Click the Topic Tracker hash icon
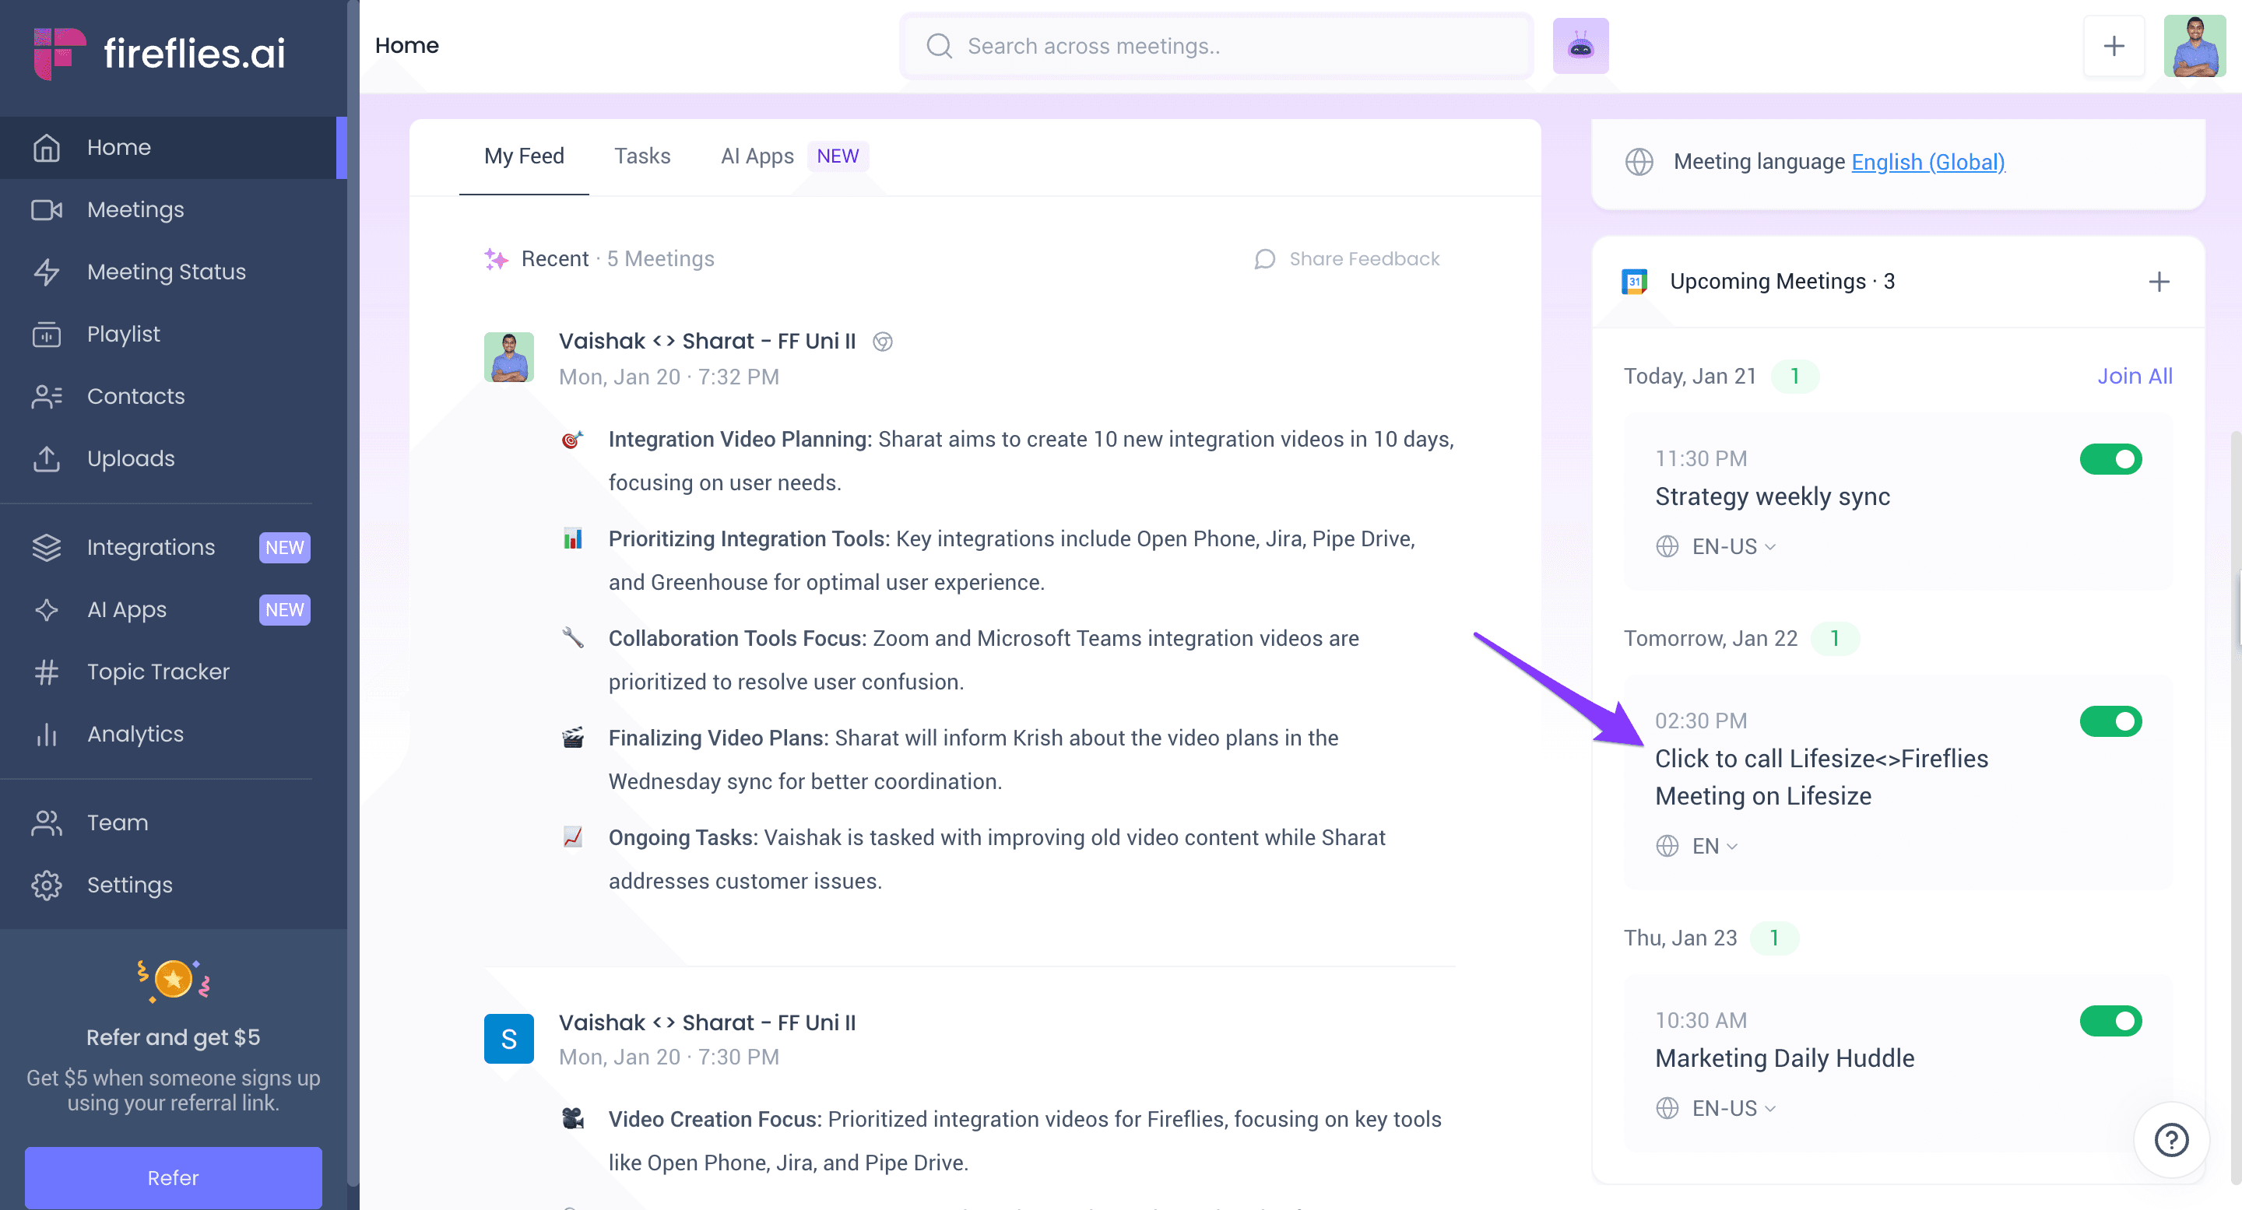 pos(46,672)
